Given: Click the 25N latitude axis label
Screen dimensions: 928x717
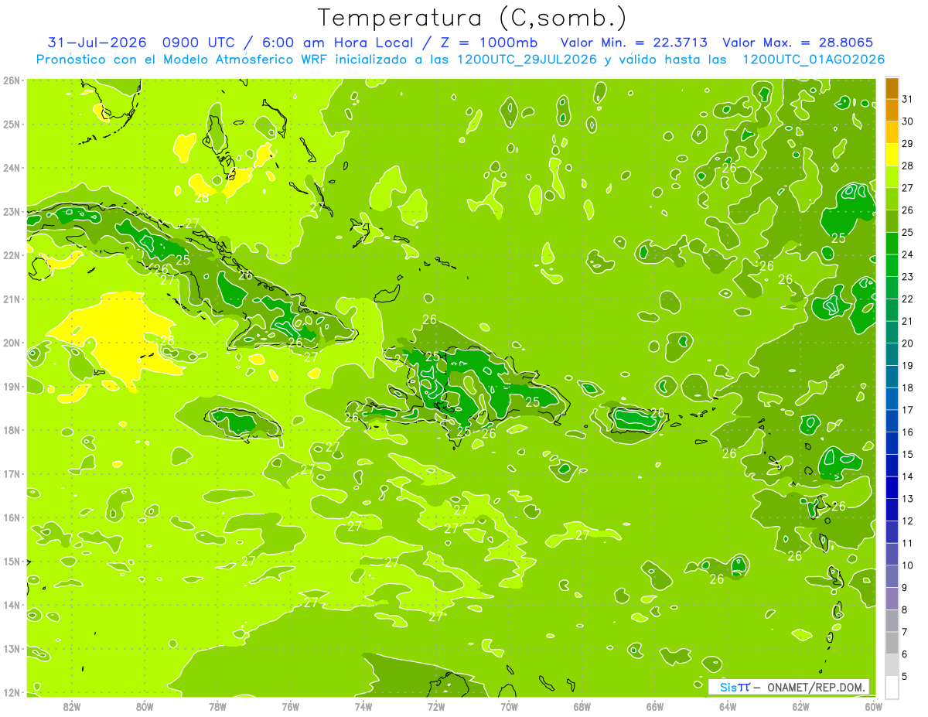Looking at the screenshot, I should 12,125.
